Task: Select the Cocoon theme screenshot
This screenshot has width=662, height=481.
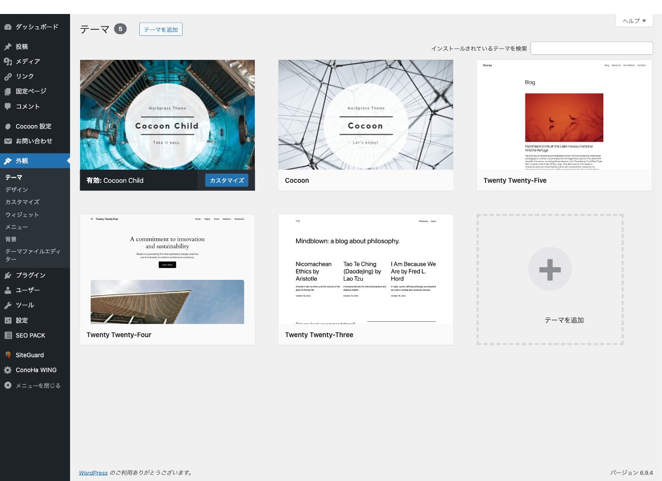Action: tap(366, 115)
